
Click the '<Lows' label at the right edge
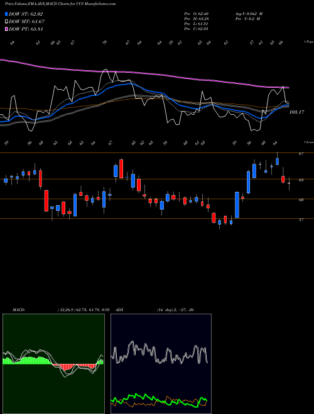pos(308,142)
